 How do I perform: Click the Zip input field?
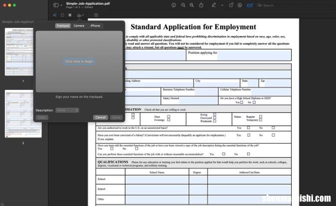pos(278,83)
